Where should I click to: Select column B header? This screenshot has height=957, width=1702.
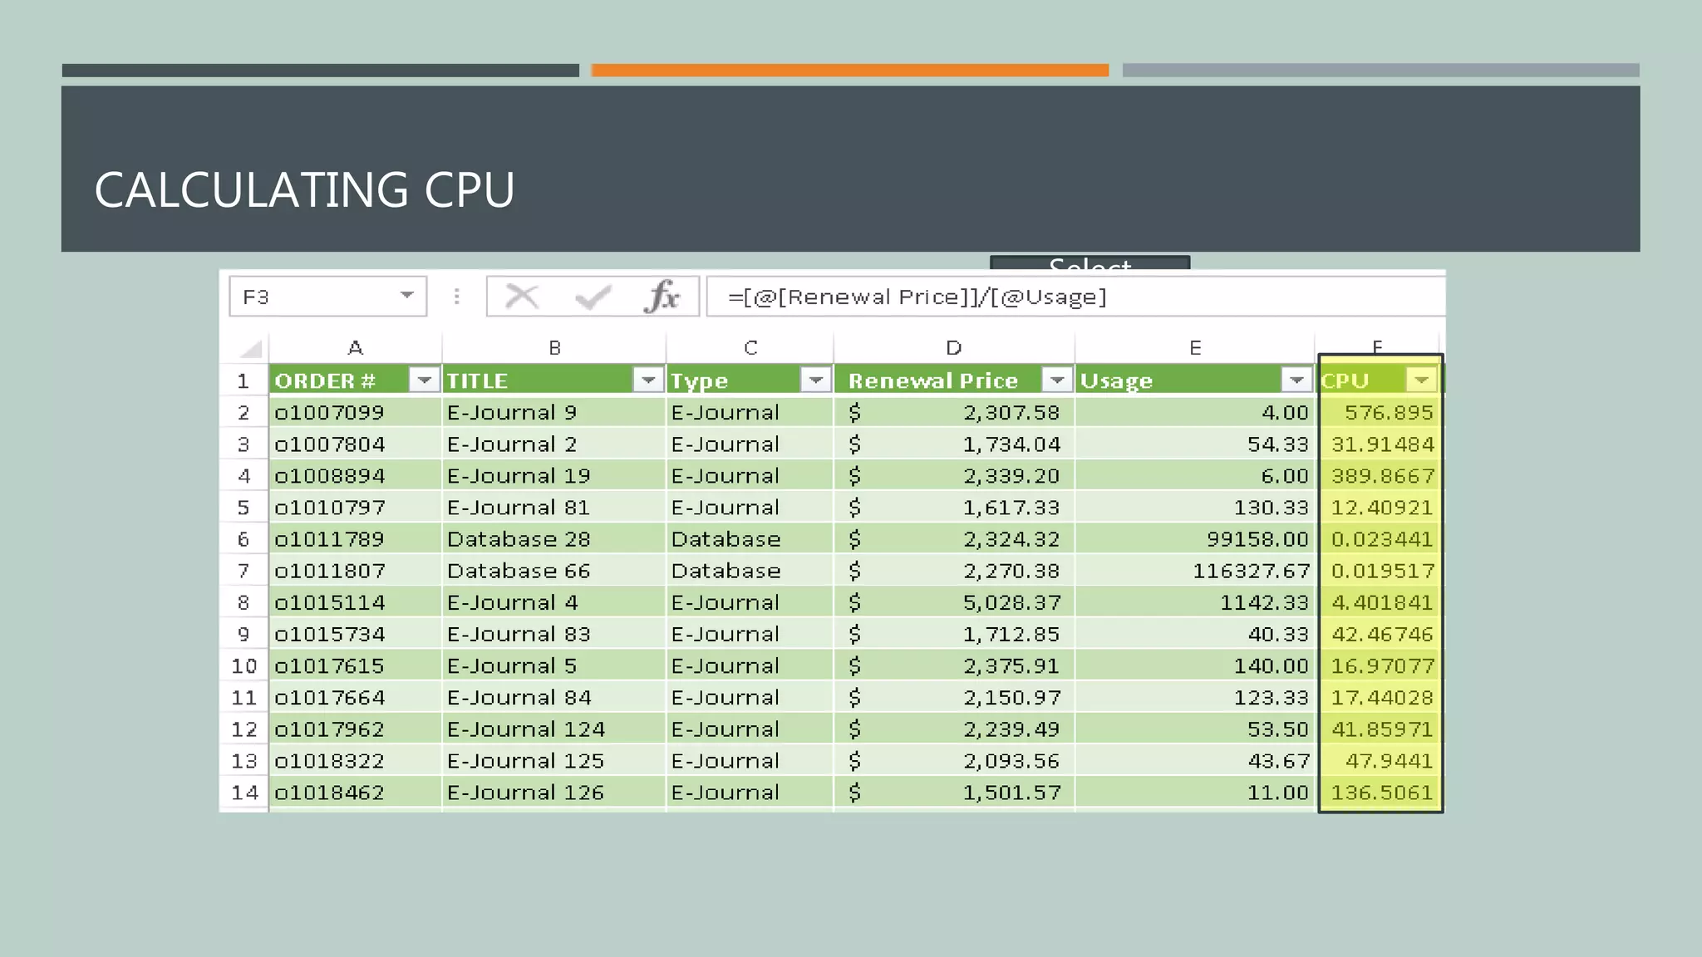pyautogui.click(x=554, y=348)
